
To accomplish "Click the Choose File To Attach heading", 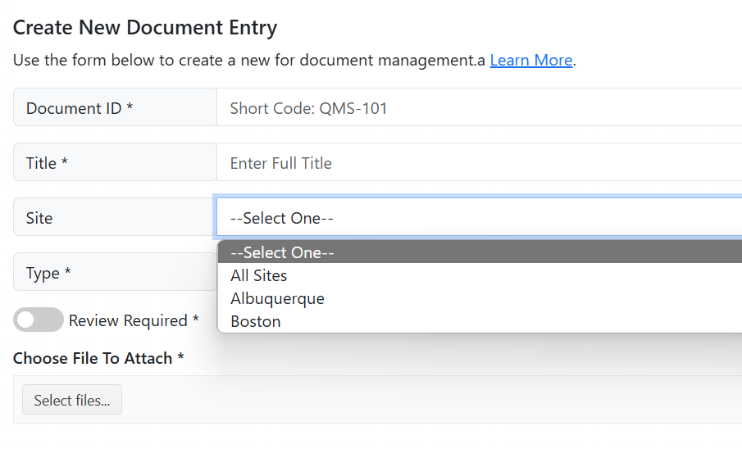I will pyautogui.click(x=98, y=358).
